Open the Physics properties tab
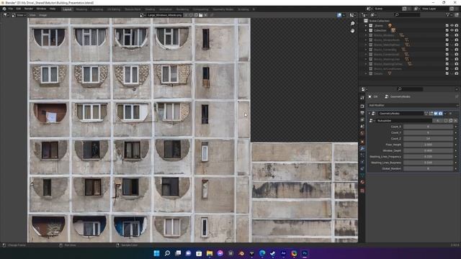This screenshot has width=461, height=259. pyautogui.click(x=362, y=161)
